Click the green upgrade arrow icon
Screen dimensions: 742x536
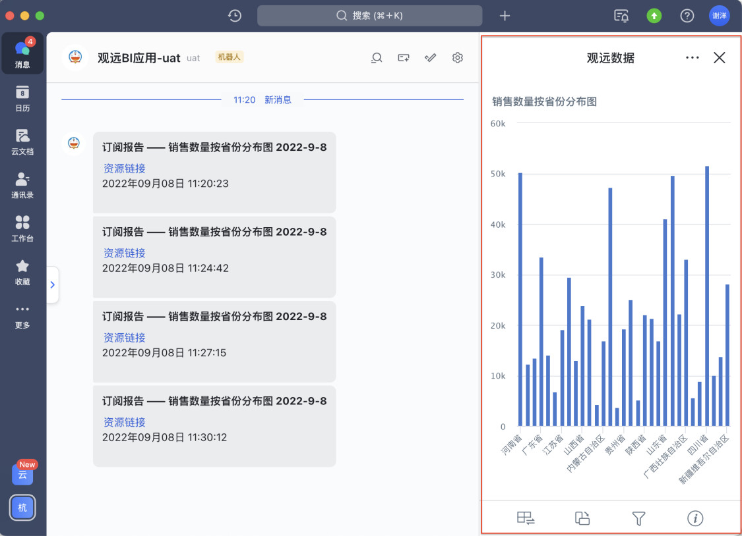point(654,16)
